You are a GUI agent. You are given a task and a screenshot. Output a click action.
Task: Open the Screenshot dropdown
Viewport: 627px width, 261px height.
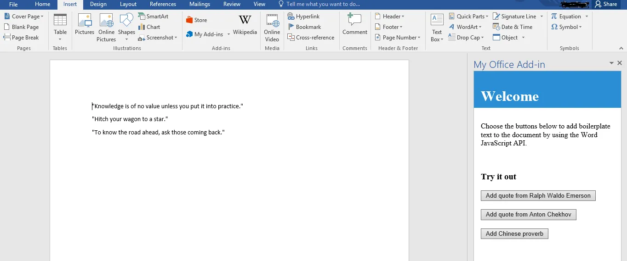pyautogui.click(x=158, y=38)
